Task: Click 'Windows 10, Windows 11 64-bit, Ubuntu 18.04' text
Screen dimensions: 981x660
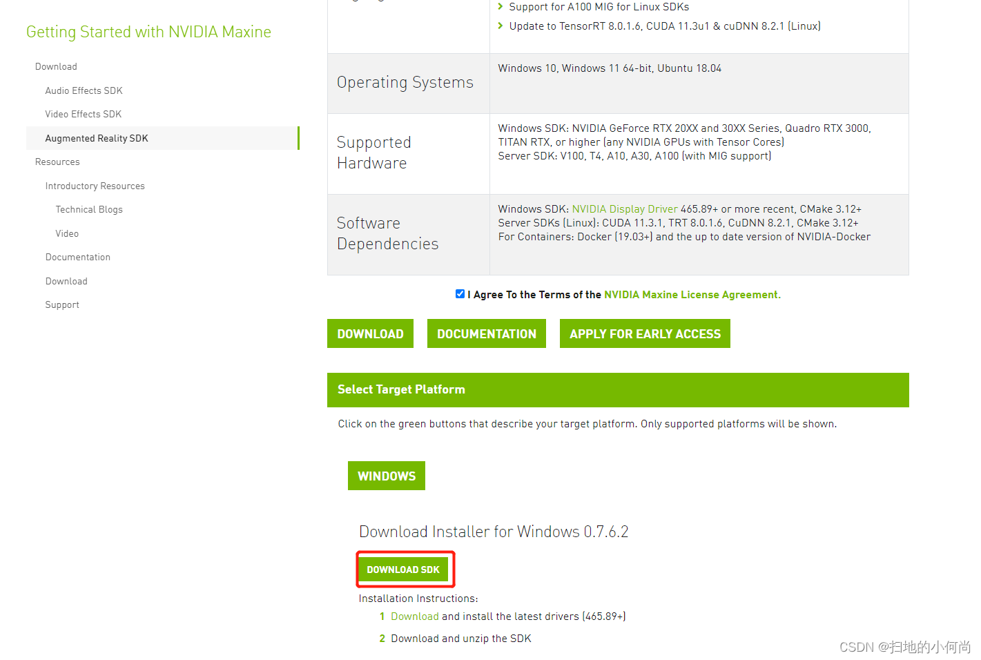Action: point(610,68)
